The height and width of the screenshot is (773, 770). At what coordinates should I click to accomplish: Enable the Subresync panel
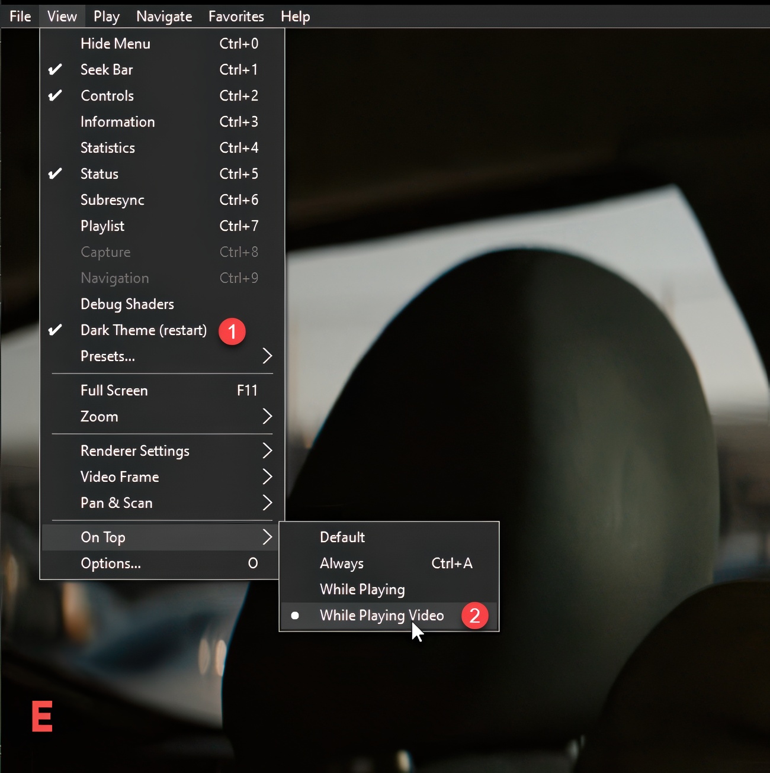point(162,200)
